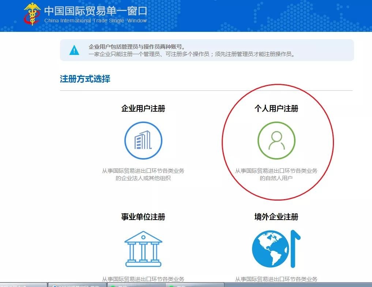Open the 个人用户注册 heading link

point(277,108)
